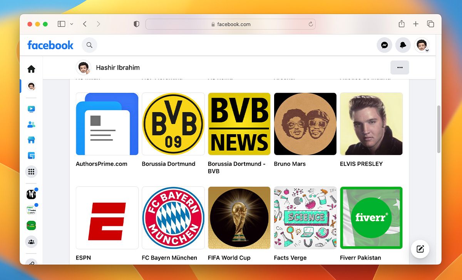Open the notifications bell
Viewport: 462px width, 280px height.
click(x=403, y=45)
